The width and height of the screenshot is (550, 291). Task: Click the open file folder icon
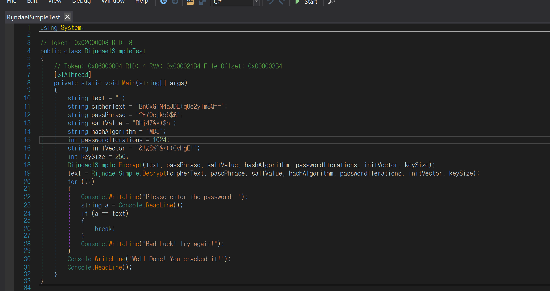[x=190, y=2]
